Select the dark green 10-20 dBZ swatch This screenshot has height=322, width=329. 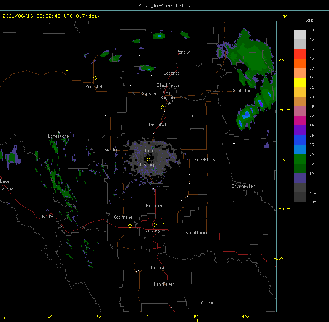[300, 168]
